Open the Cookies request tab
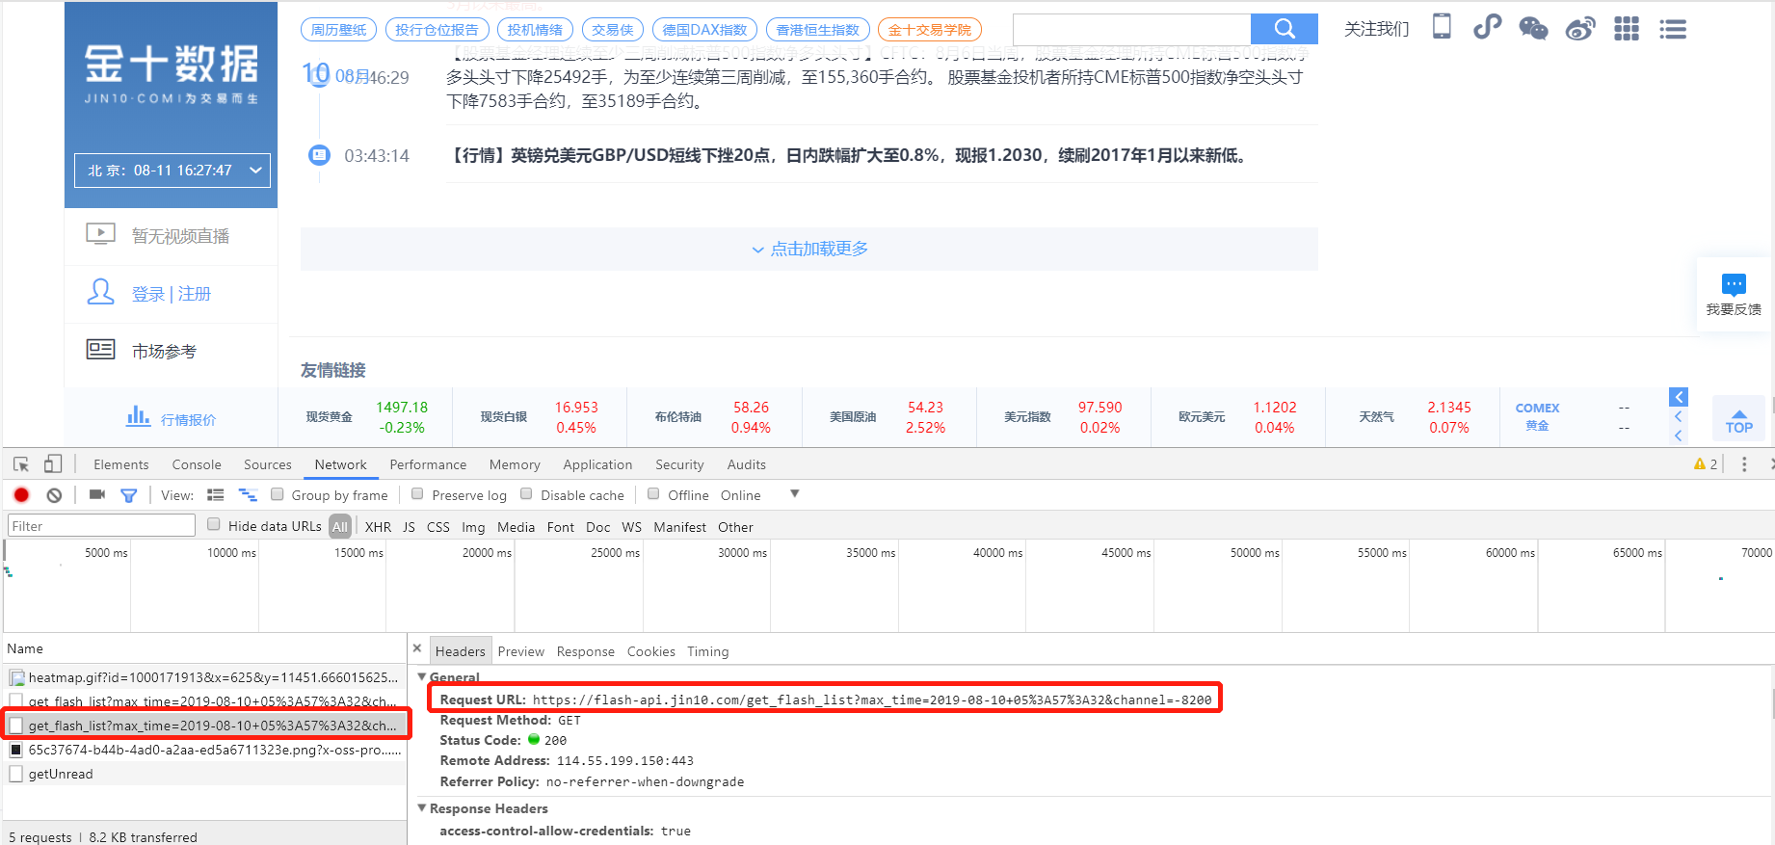This screenshot has height=845, width=1775. tap(651, 651)
